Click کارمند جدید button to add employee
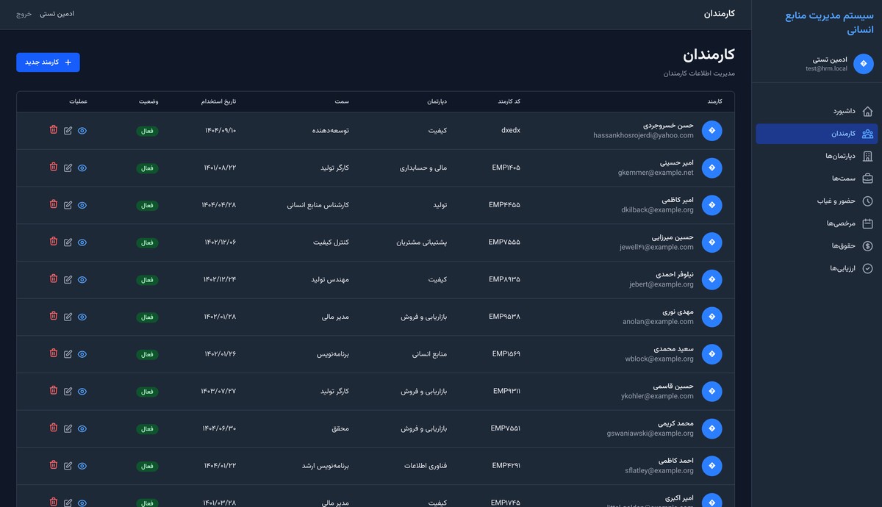 [48, 62]
